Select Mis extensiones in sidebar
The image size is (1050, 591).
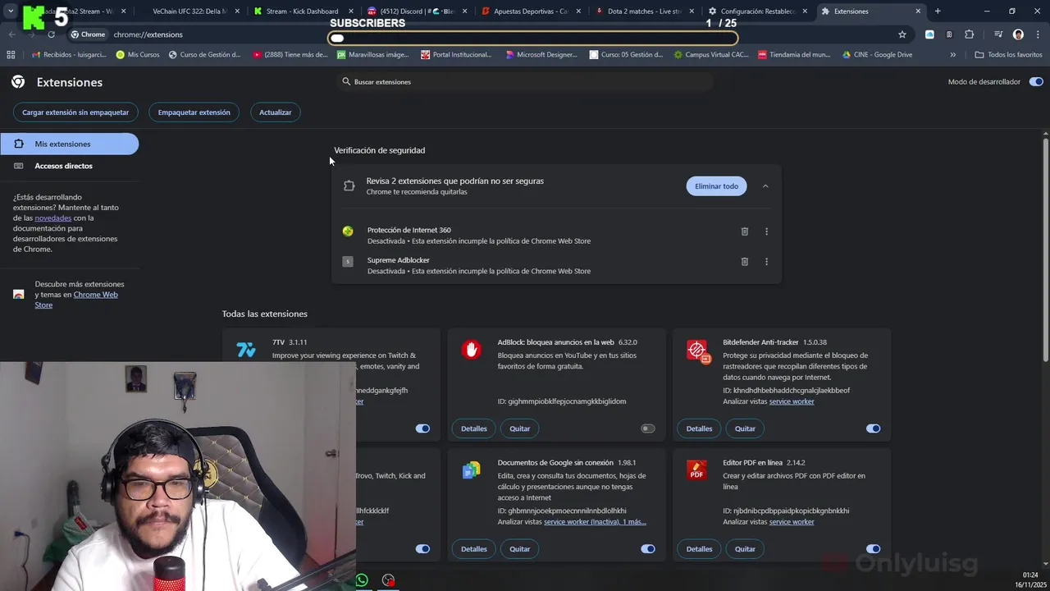pos(70,144)
